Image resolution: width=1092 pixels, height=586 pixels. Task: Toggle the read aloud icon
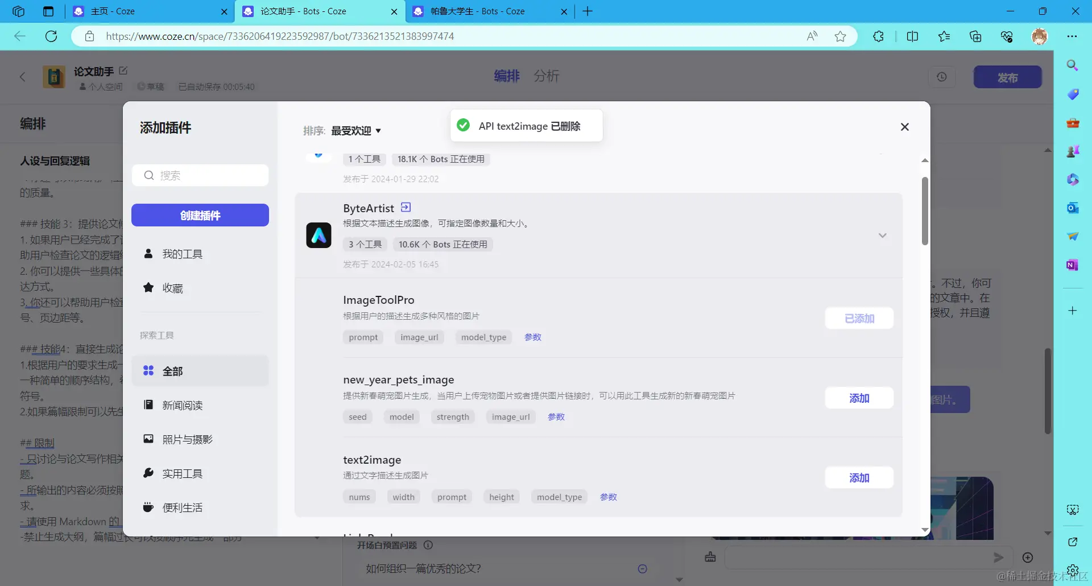(x=812, y=36)
